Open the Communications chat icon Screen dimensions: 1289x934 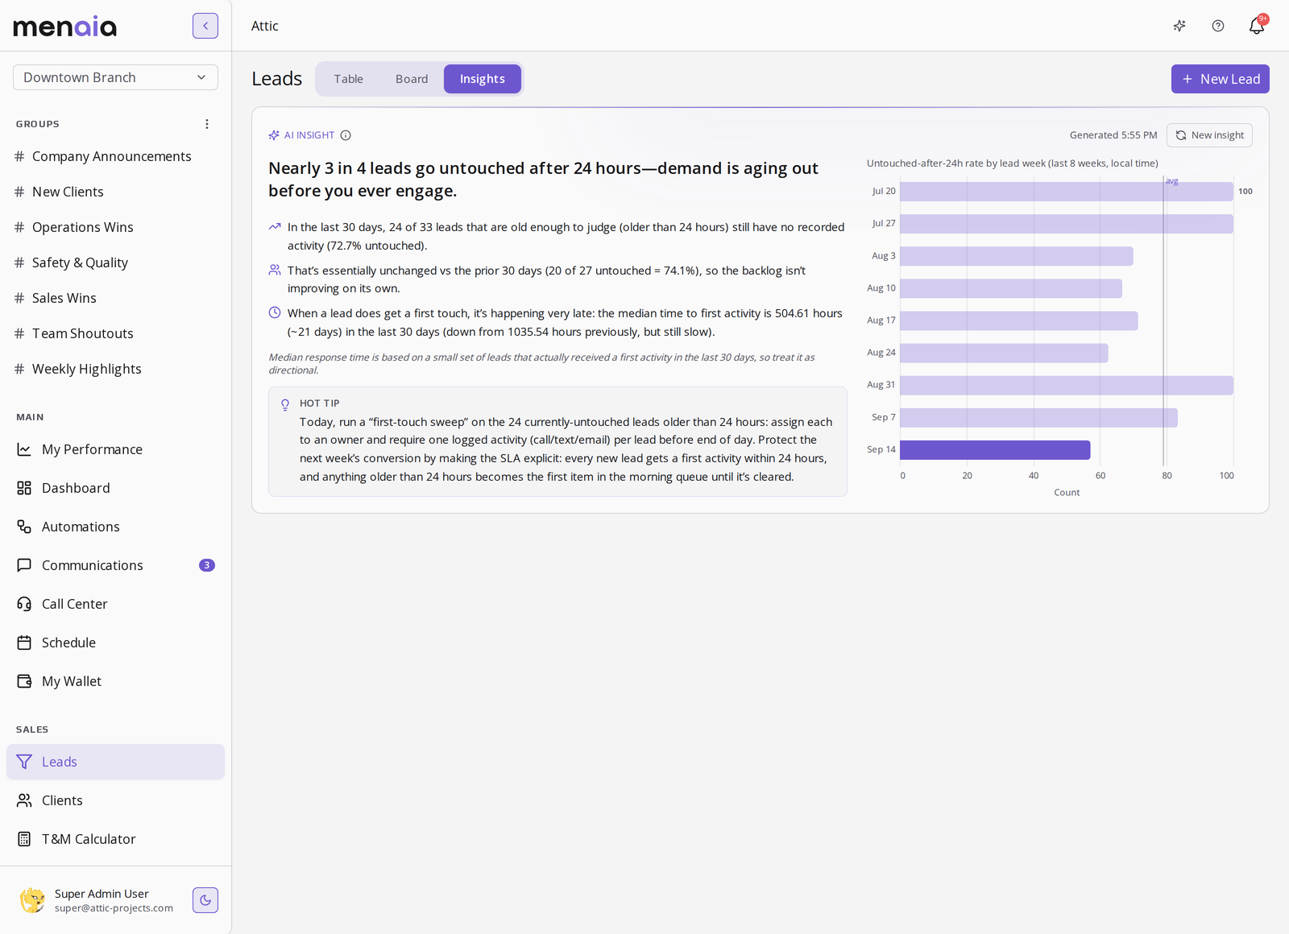24,565
